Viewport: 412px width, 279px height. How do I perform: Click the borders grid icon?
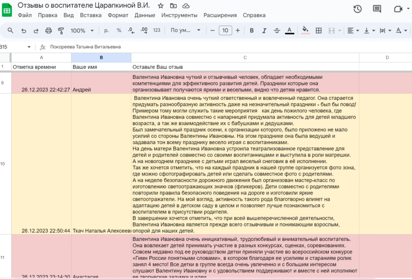pyautogui.click(x=319, y=31)
